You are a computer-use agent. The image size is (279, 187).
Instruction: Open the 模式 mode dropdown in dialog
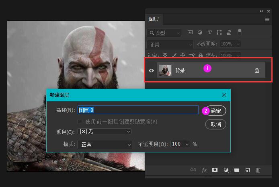105,144
